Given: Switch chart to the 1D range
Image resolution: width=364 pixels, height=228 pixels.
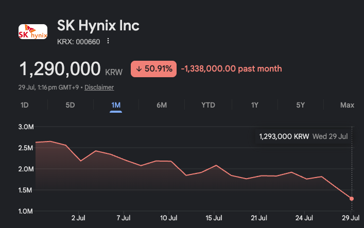Looking at the screenshot, I should 24,105.
